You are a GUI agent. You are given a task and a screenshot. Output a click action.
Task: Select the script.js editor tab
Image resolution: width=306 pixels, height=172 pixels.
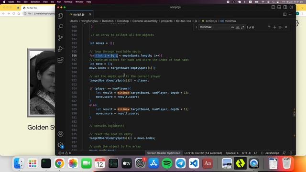80,14
